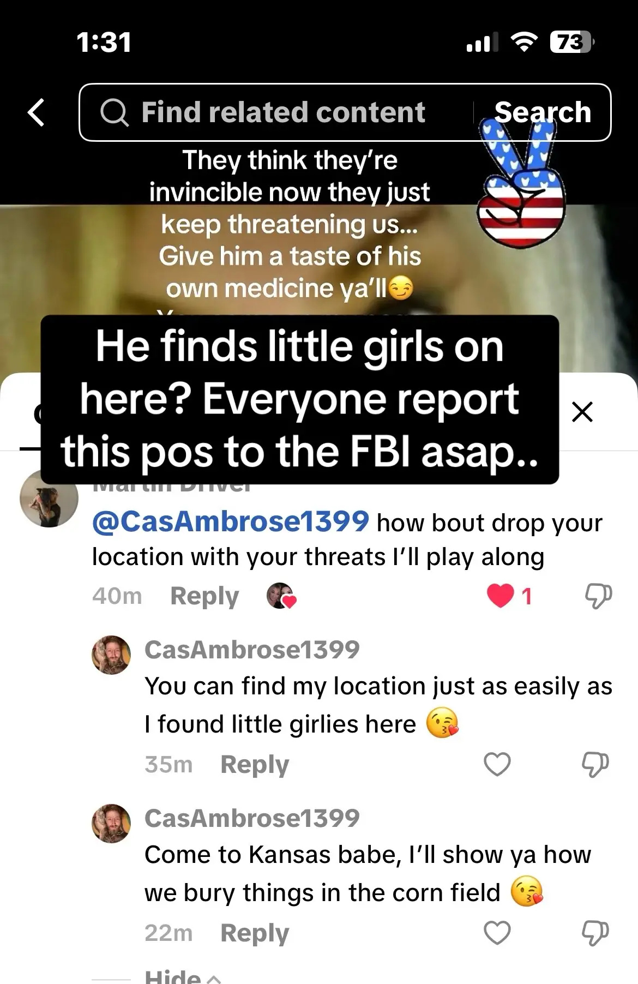Tap the liked-by-creator avatar badge

(x=281, y=596)
